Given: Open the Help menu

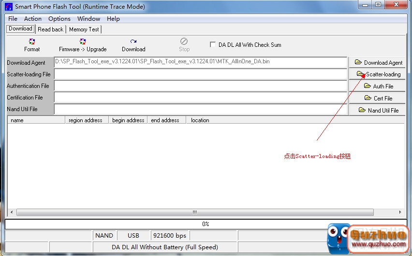Looking at the screenshot, I should [x=113, y=19].
